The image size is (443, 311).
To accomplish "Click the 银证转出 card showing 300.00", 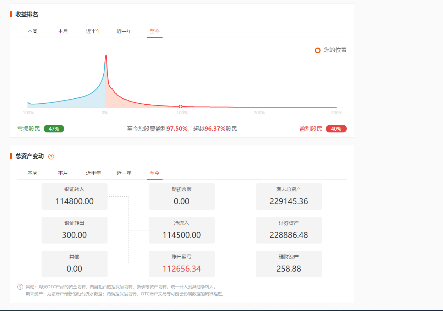I will (x=75, y=230).
